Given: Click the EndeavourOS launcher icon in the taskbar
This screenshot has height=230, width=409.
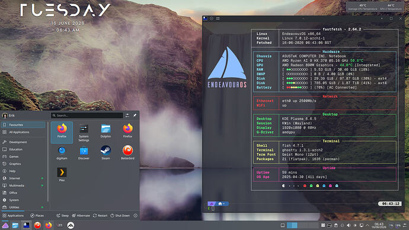Looking at the screenshot, I should pyautogui.click(x=5, y=225).
